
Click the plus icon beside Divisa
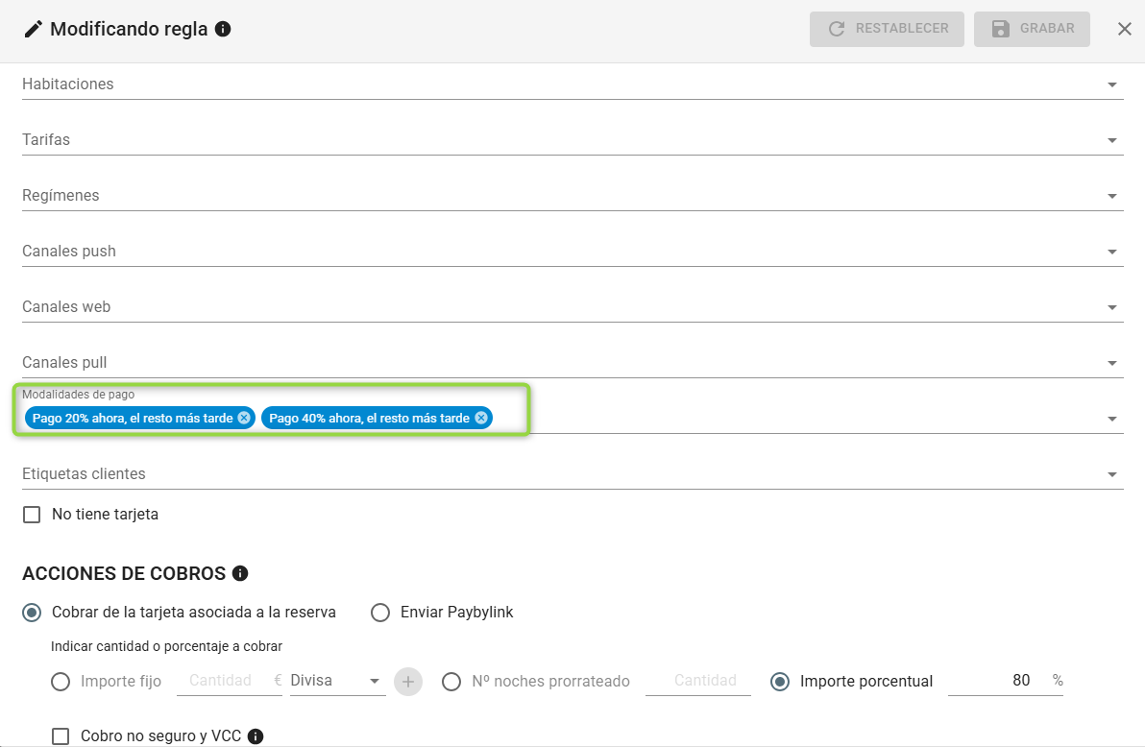408,682
